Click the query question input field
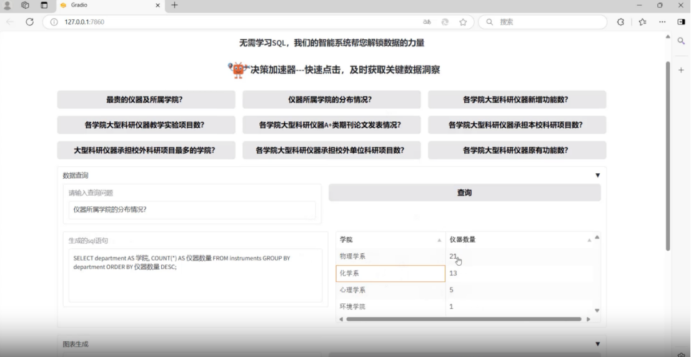 tap(192, 210)
